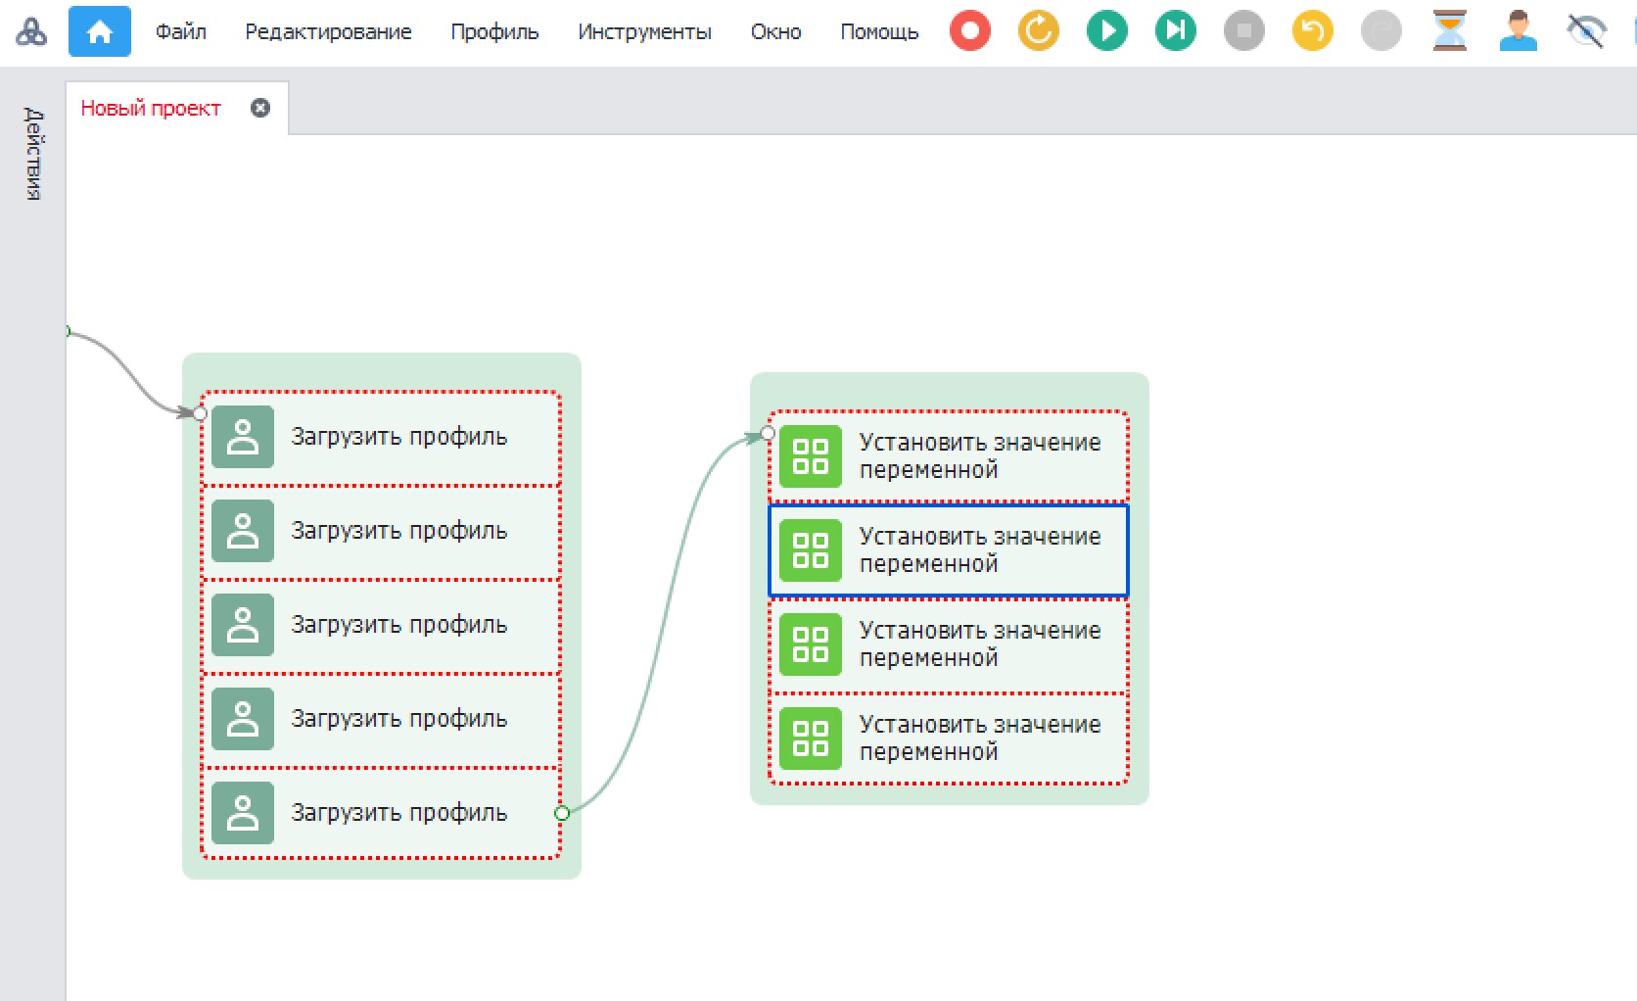Click input connector of first Установить значение переменной
The height and width of the screenshot is (1001, 1637).
[768, 433]
